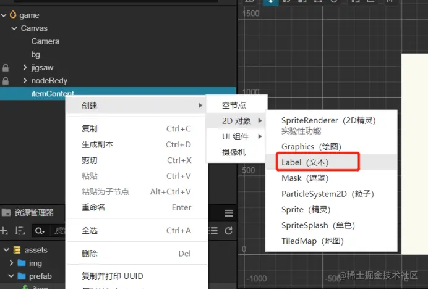Image resolution: width=428 pixels, height=290 pixels.
Task: Choose 删除 in context menu
Action: coord(135,254)
